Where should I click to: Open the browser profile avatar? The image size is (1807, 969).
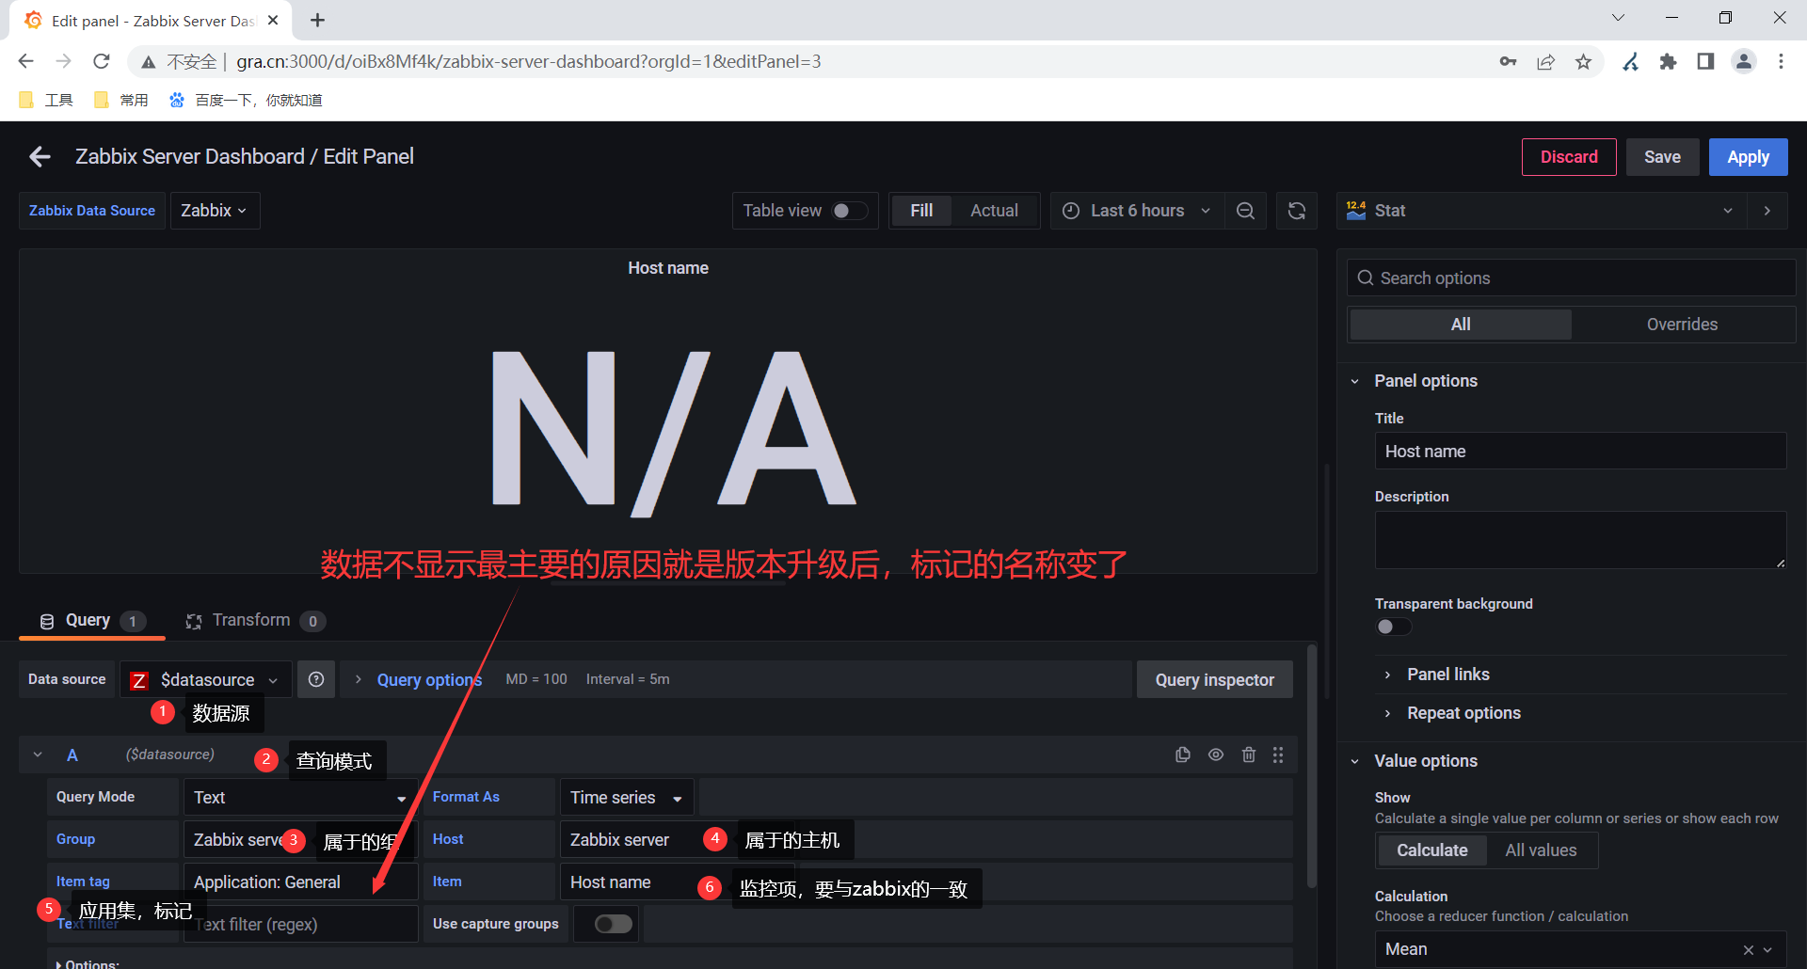point(1744,61)
